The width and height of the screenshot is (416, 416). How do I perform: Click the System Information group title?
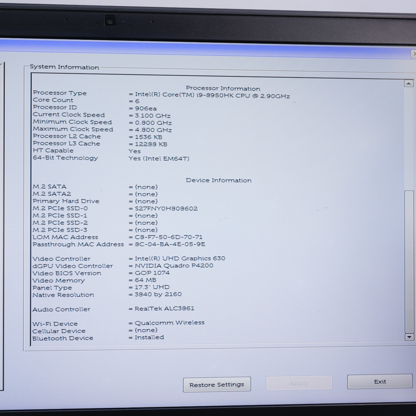[64, 67]
